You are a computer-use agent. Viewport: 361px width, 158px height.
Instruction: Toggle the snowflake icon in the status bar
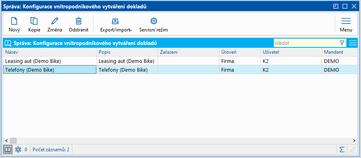(x=18, y=150)
